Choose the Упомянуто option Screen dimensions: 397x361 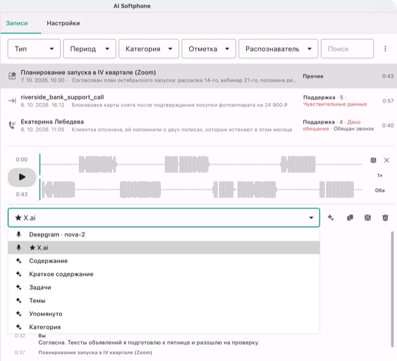[x=164, y=314]
